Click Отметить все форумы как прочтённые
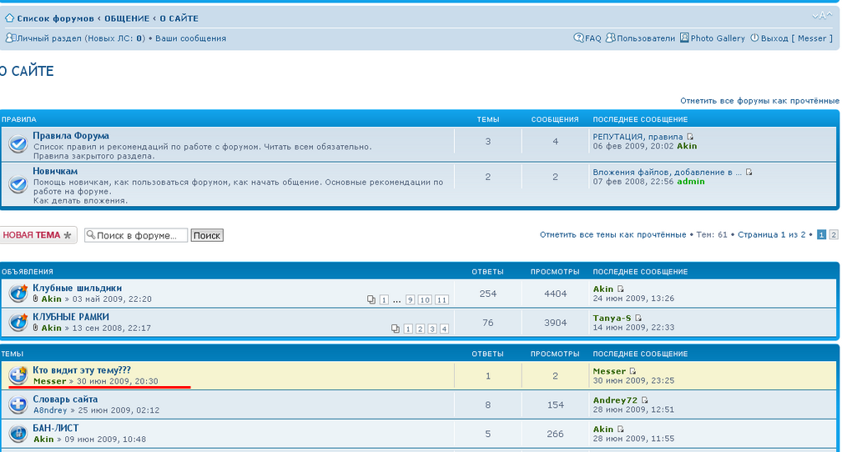Viewport: 842px width, 452px height. 759,100
